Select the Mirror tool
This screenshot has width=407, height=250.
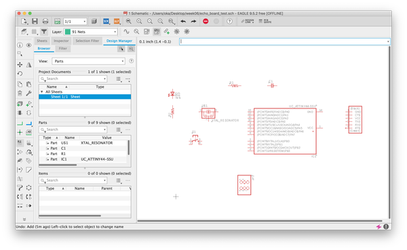point(28,64)
